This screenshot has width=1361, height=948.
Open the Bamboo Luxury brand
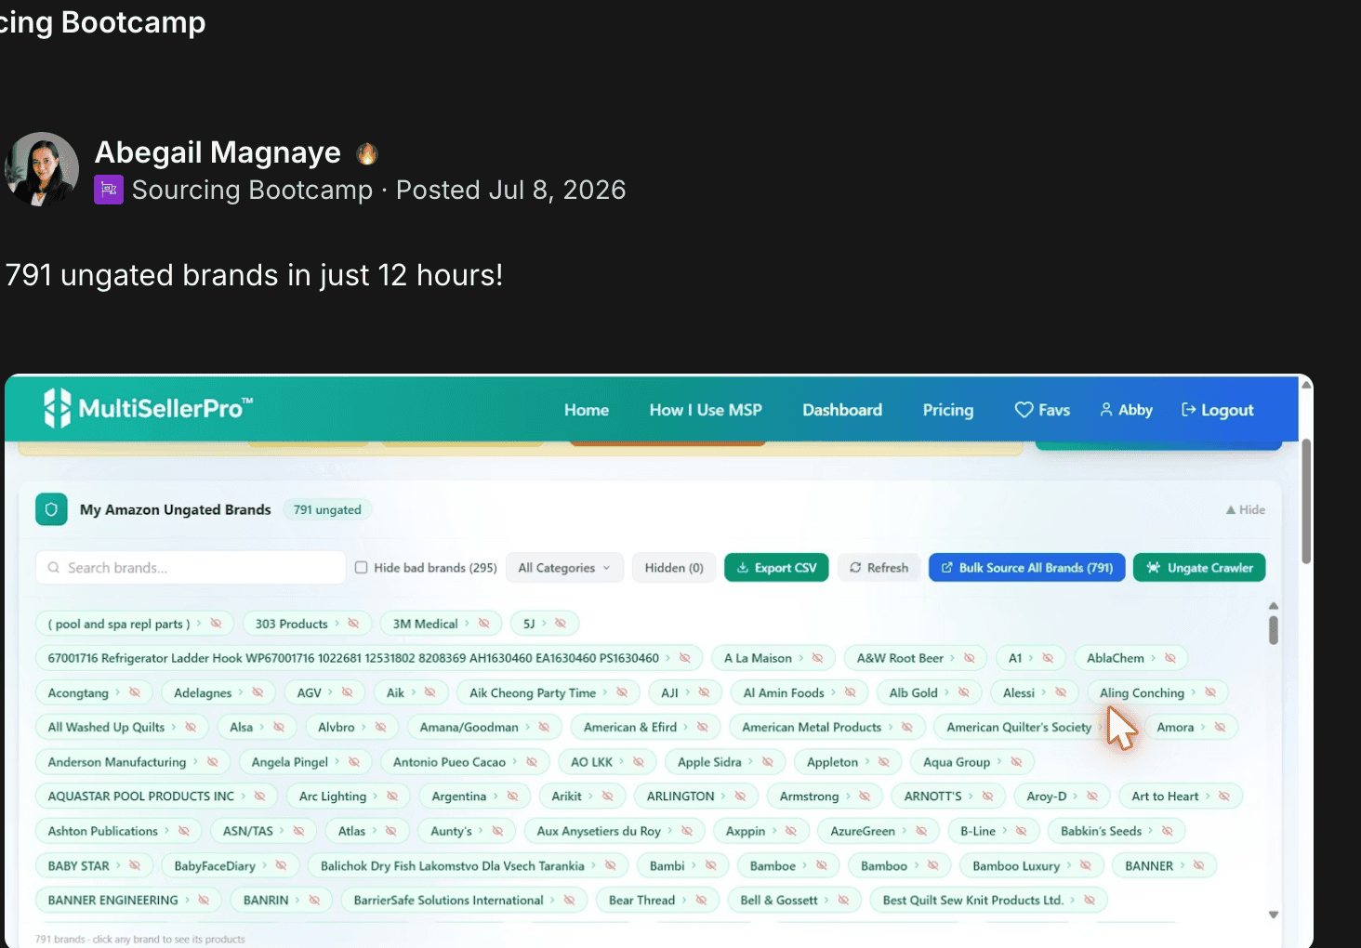[x=1016, y=865]
